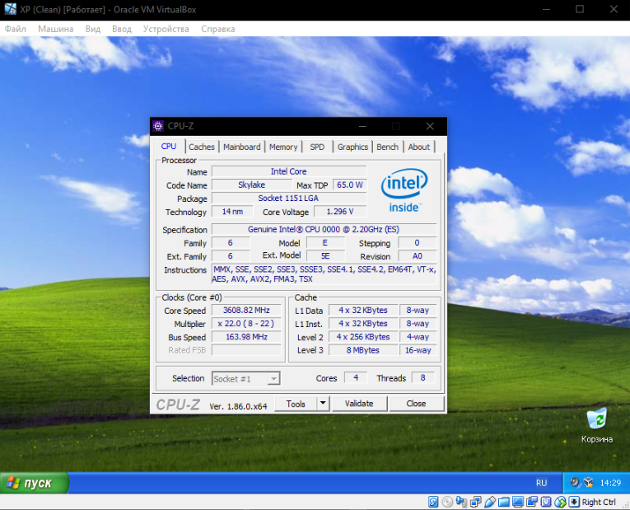Click the keyboard capture down-arrow indicator
630x510 pixels.
point(574,502)
